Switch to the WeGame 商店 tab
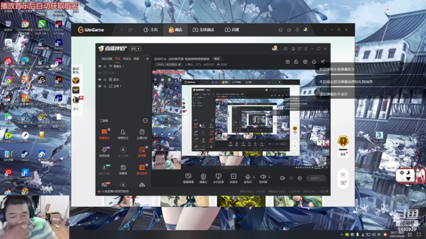Screen dimensions: 426x239 pyautogui.click(x=175, y=30)
